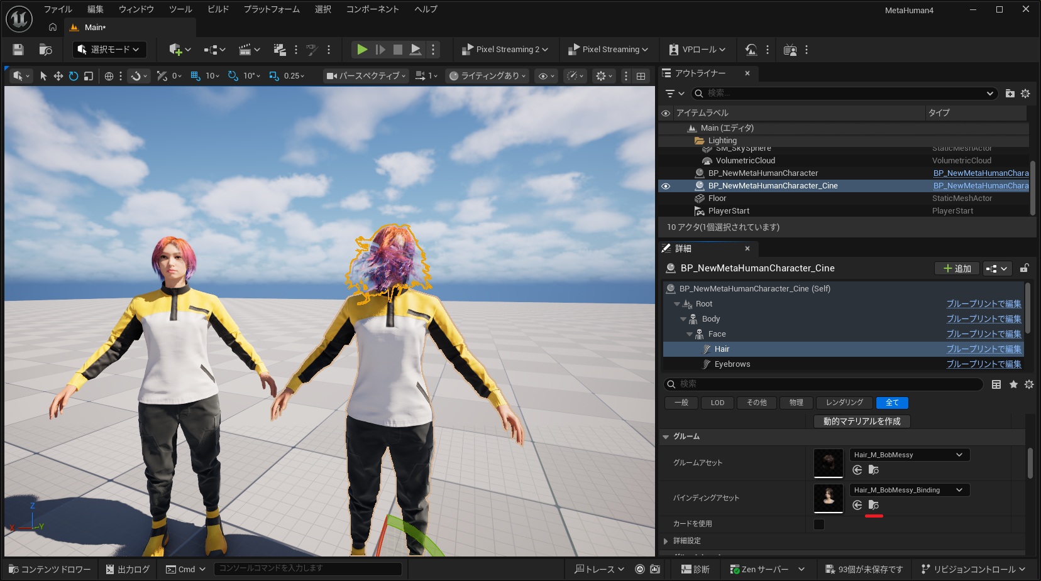
Task: Toggle visibility of BP_NewMetaHumanCharacter_Cine
Action: tap(666, 186)
